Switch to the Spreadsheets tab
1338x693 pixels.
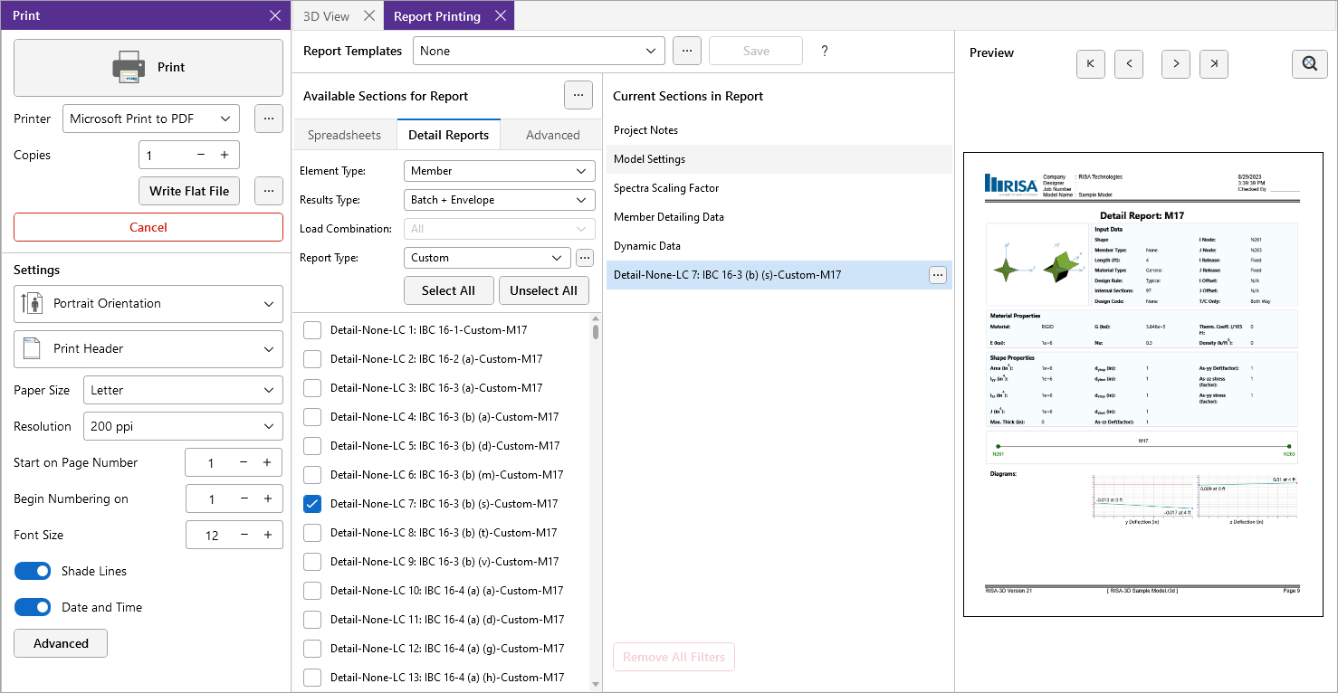pos(344,135)
